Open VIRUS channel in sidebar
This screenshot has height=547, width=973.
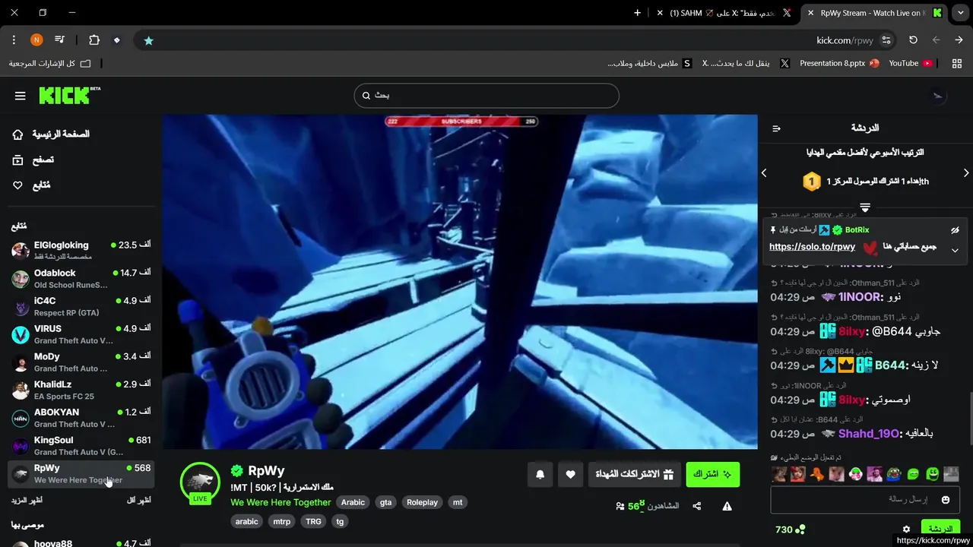tap(81, 334)
